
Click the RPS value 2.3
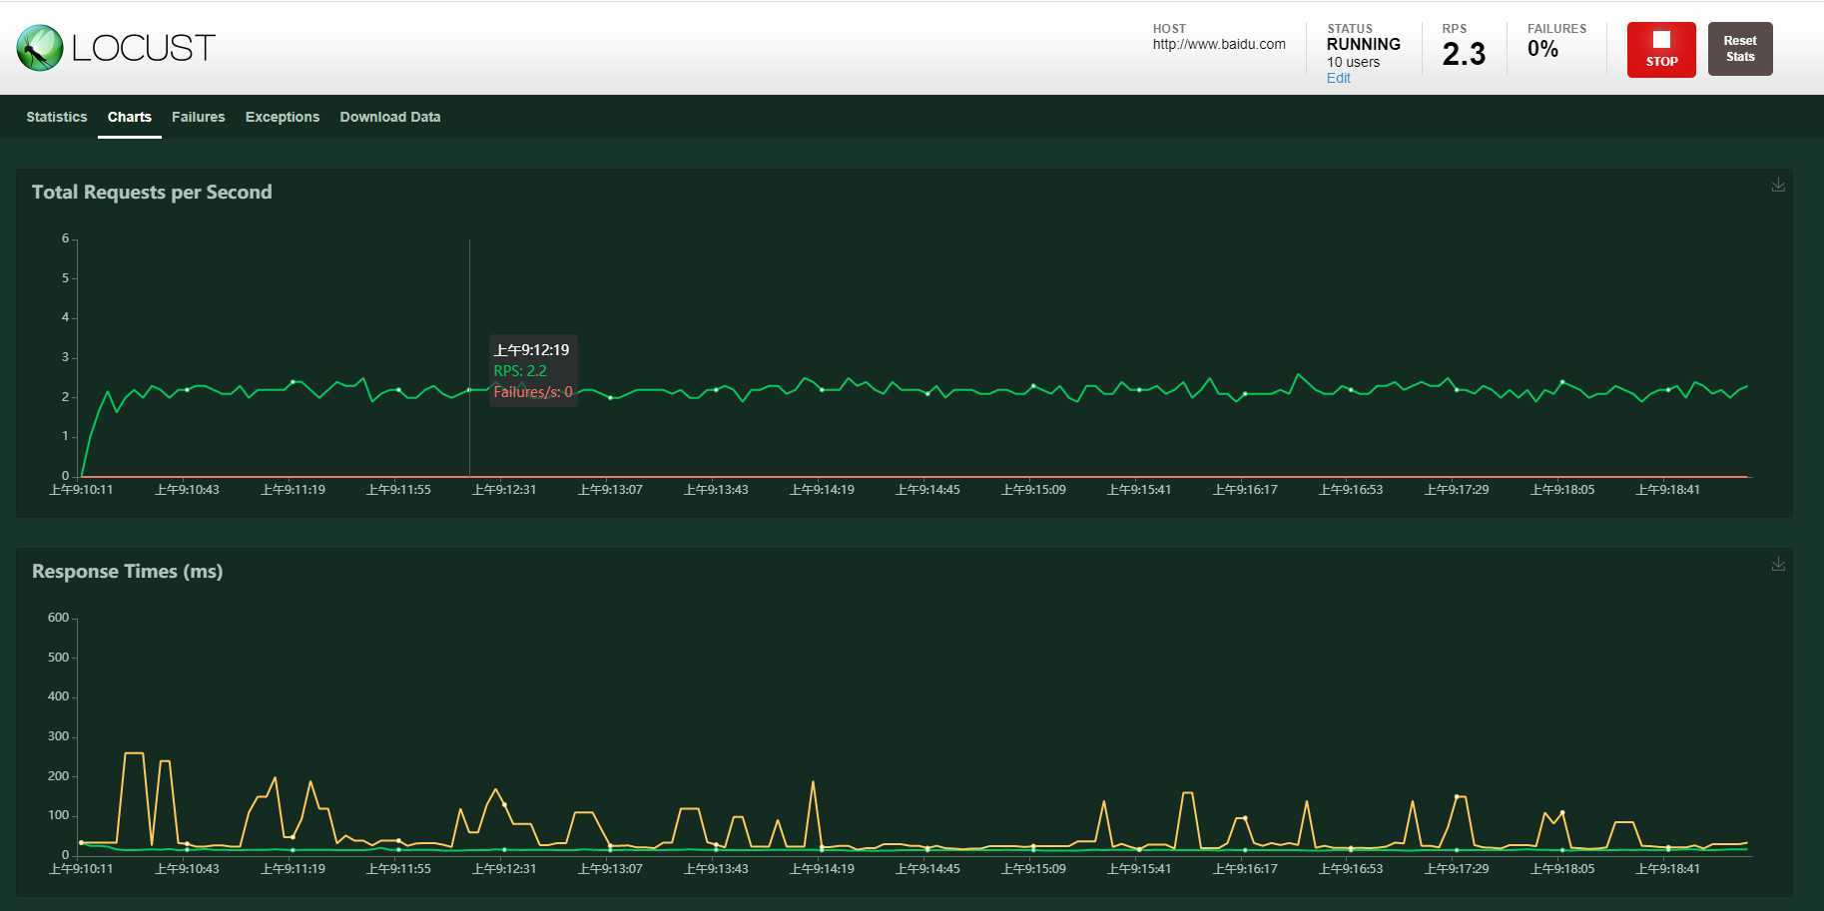[x=1464, y=54]
